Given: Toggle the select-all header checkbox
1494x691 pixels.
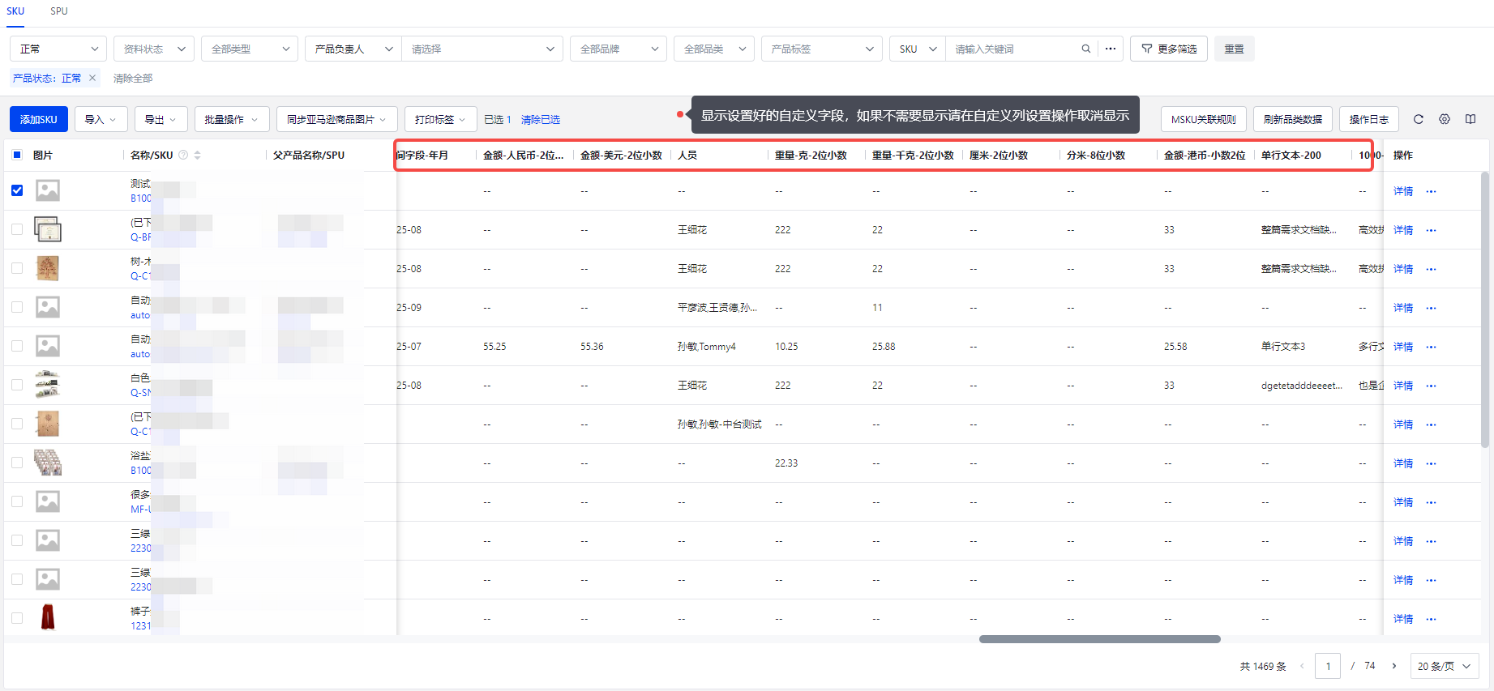Looking at the screenshot, I should click(17, 155).
